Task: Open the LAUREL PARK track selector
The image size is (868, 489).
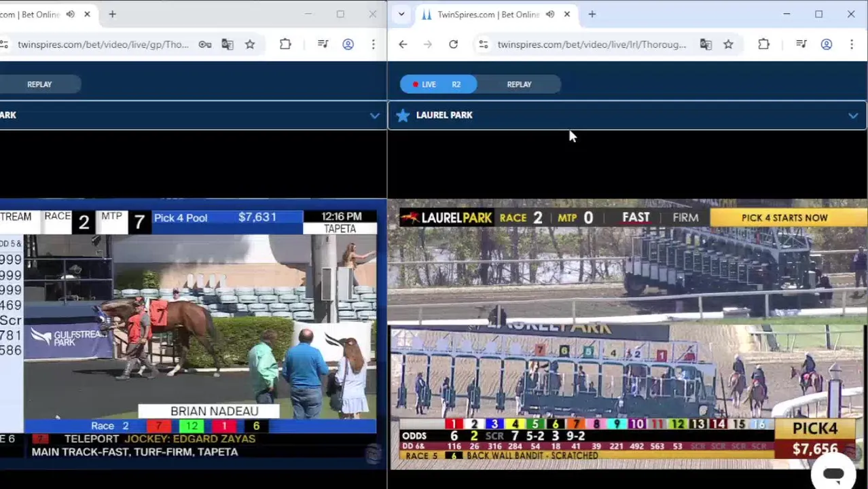Action: coord(627,115)
